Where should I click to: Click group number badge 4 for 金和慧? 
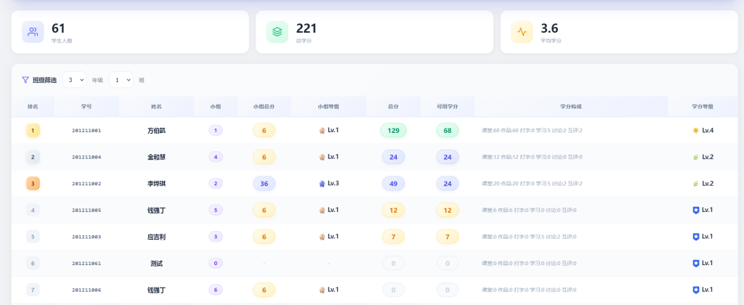(215, 157)
